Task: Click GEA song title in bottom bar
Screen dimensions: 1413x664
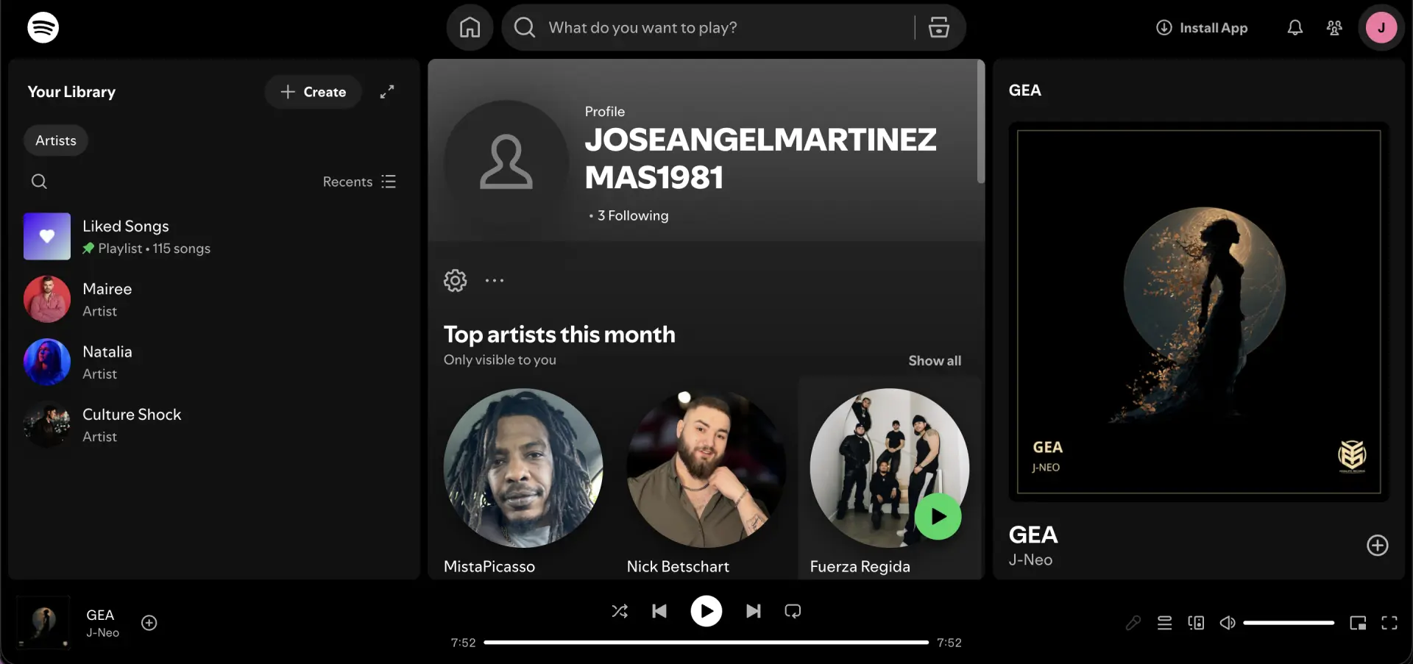Action: 100,615
